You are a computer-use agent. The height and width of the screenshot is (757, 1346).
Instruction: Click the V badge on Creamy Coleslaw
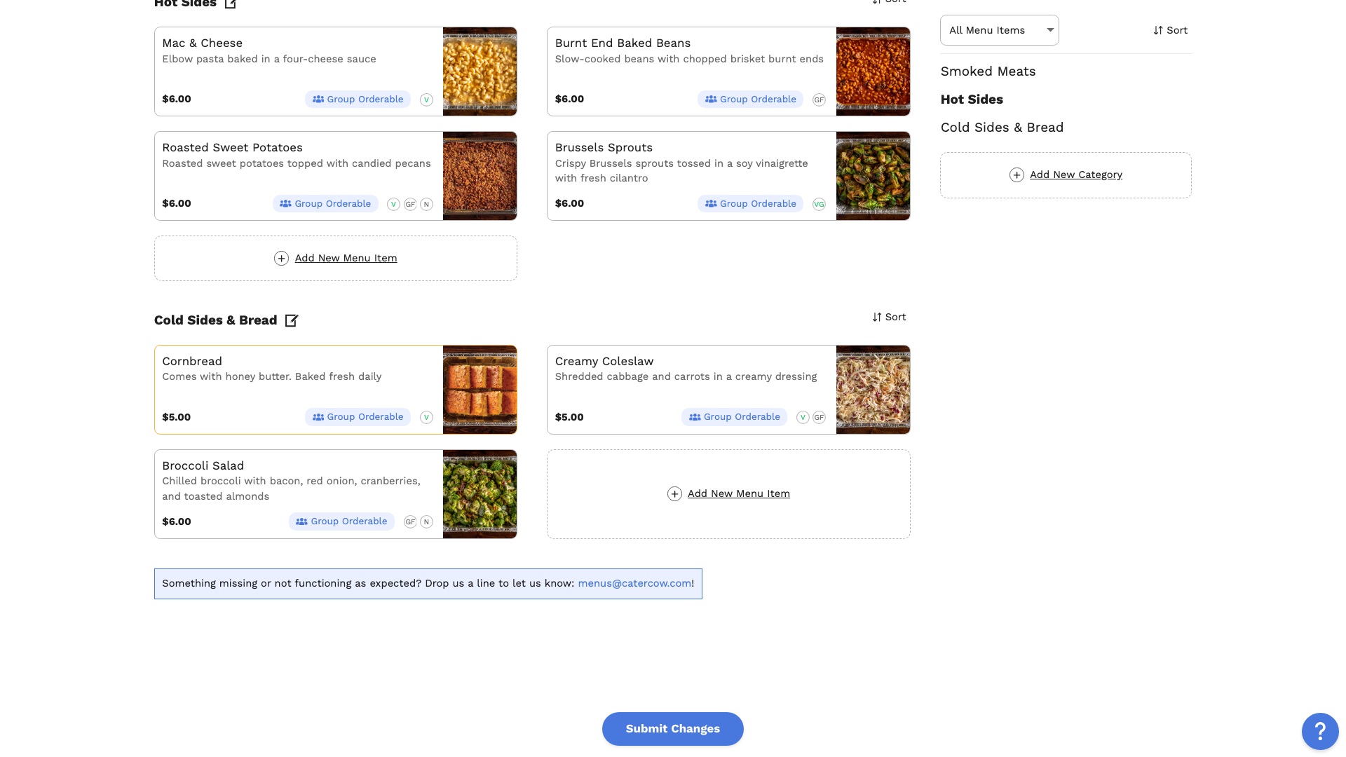click(803, 417)
